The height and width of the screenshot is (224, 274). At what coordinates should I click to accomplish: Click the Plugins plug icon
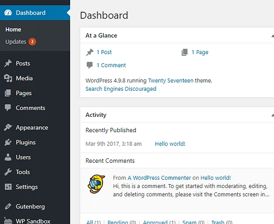(x=8, y=142)
